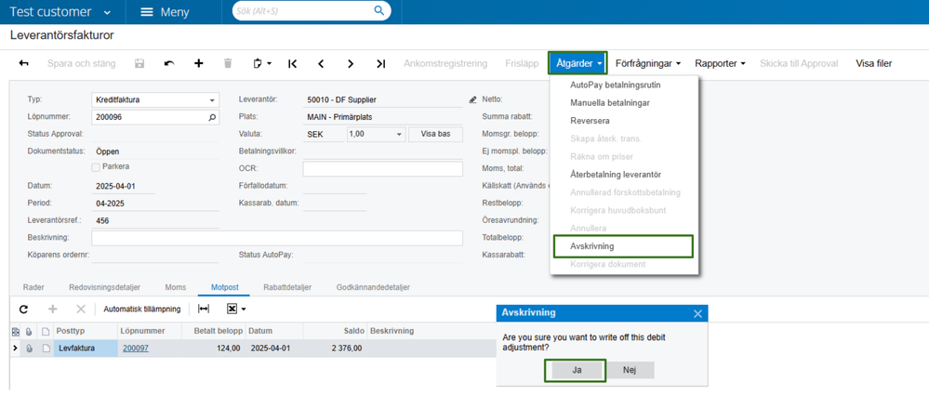Decline write-off with Nej button

click(630, 370)
